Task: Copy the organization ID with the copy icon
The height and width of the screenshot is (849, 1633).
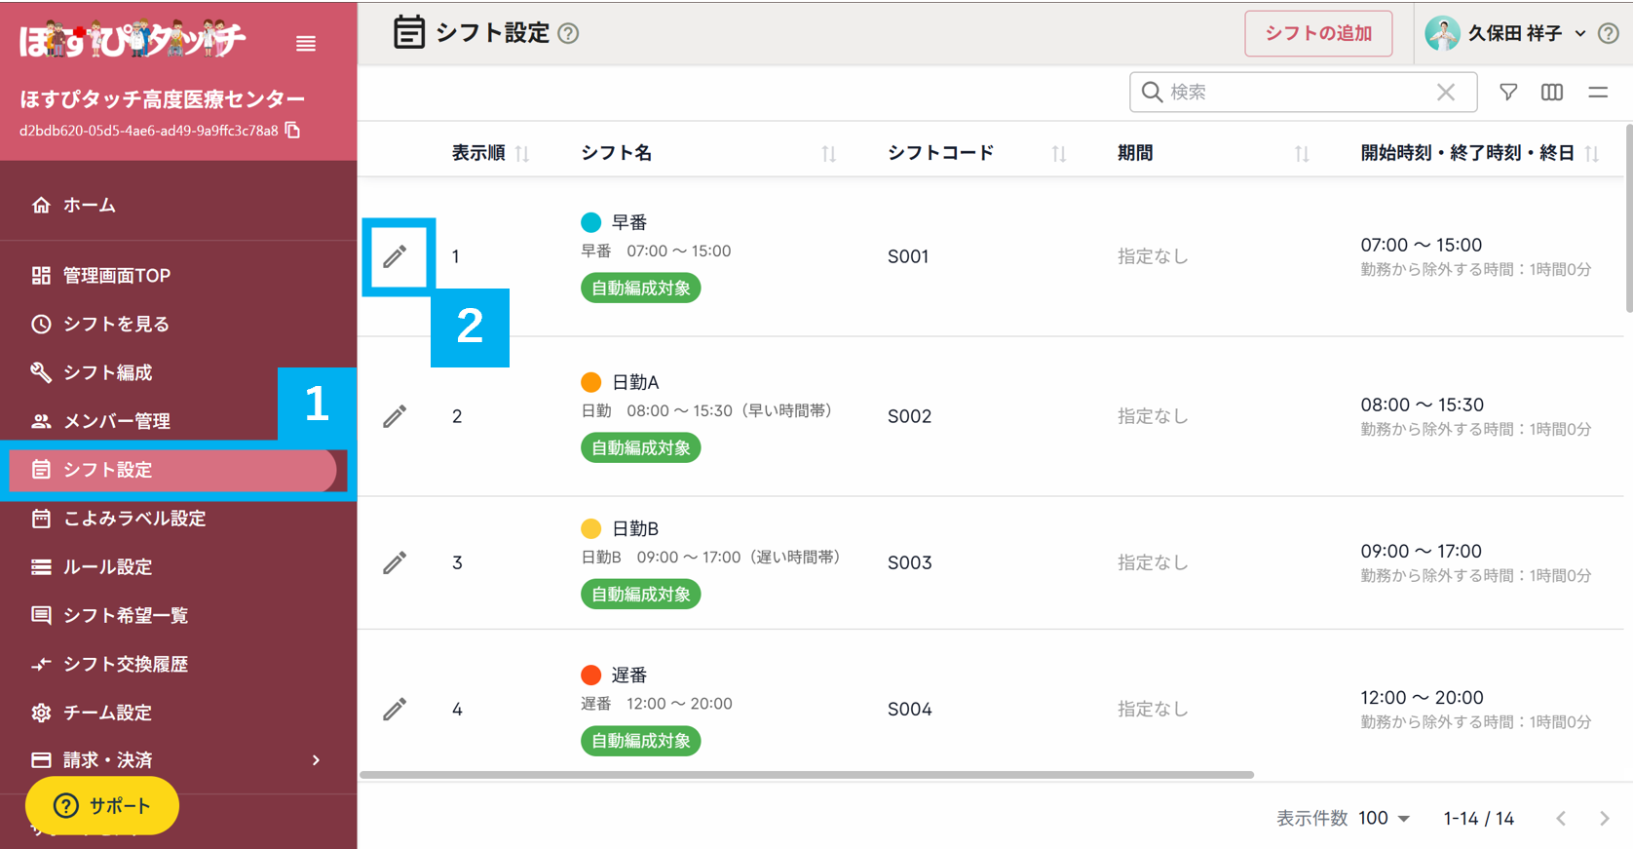Action: click(292, 131)
